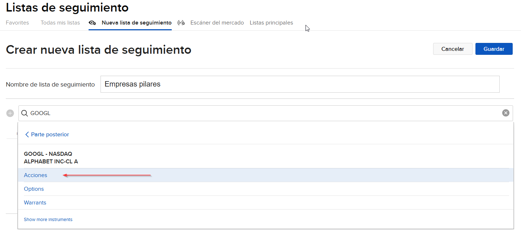Viewport: 521px width, 238px height.
Task: Click the radar icon beside Escáner del mercado
Action: click(x=181, y=22)
